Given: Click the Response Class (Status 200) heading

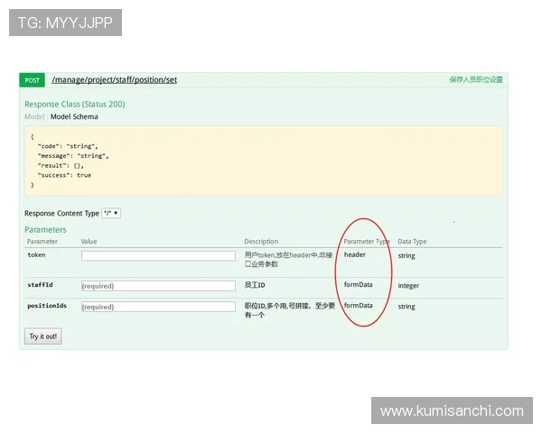Looking at the screenshot, I should pyautogui.click(x=74, y=105).
